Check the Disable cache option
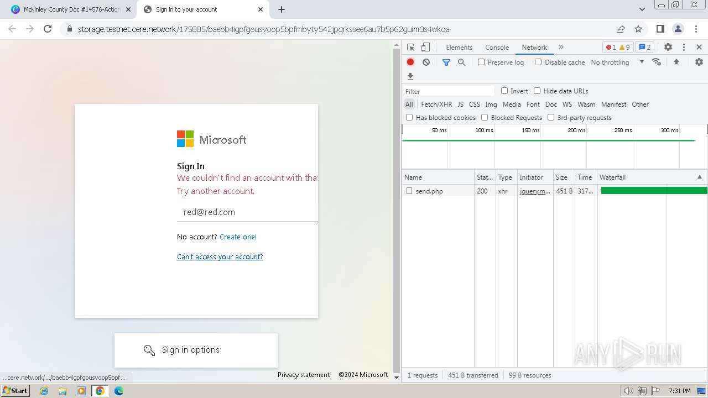 pyautogui.click(x=538, y=62)
